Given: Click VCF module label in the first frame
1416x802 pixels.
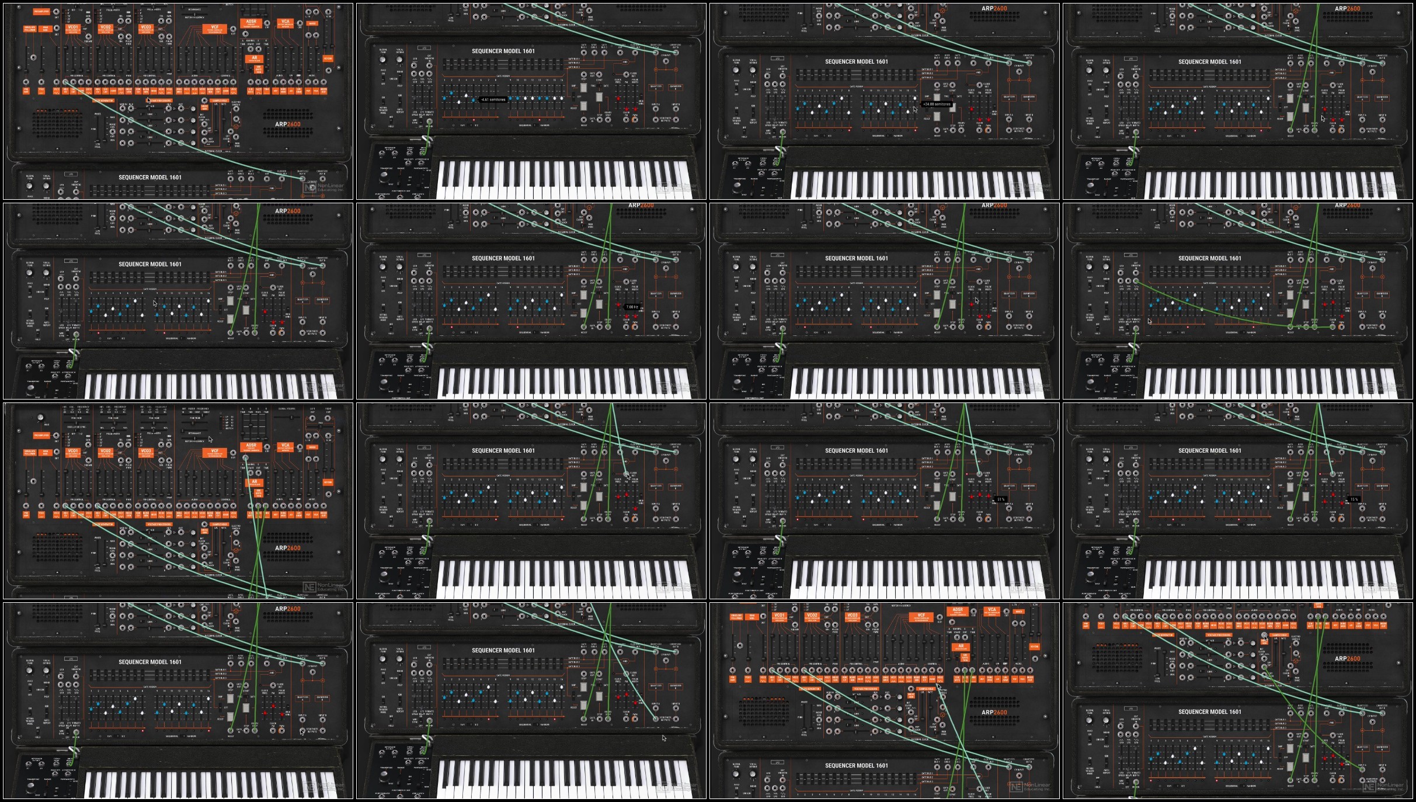Looking at the screenshot, I should tap(214, 28).
